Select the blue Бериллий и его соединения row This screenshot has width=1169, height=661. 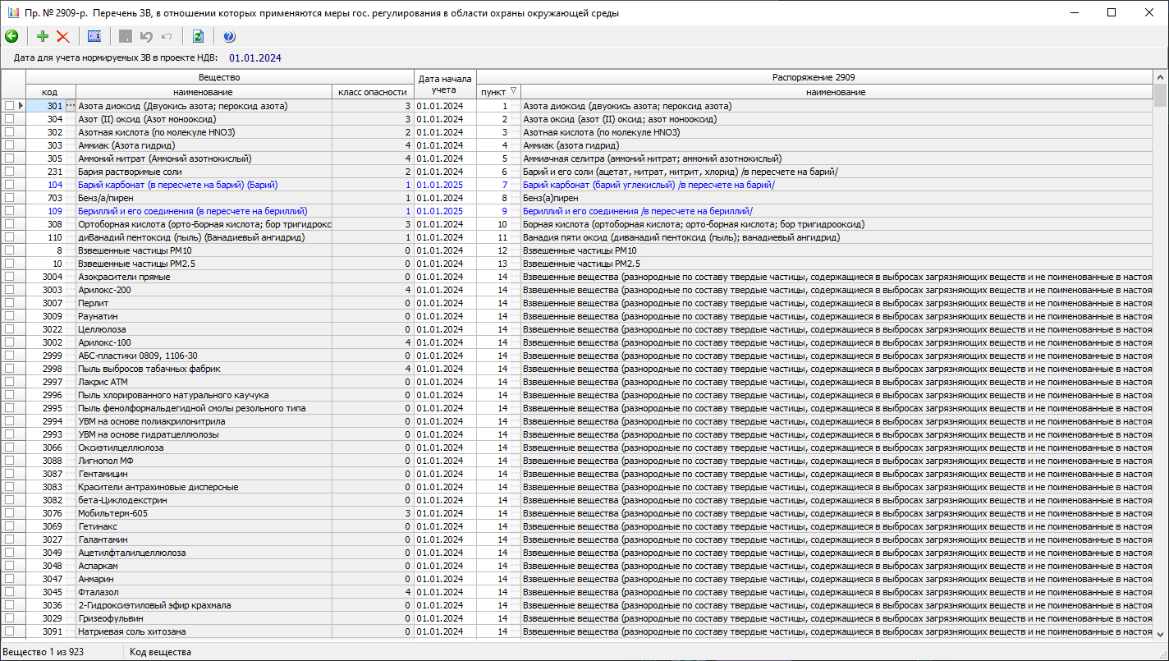point(193,211)
